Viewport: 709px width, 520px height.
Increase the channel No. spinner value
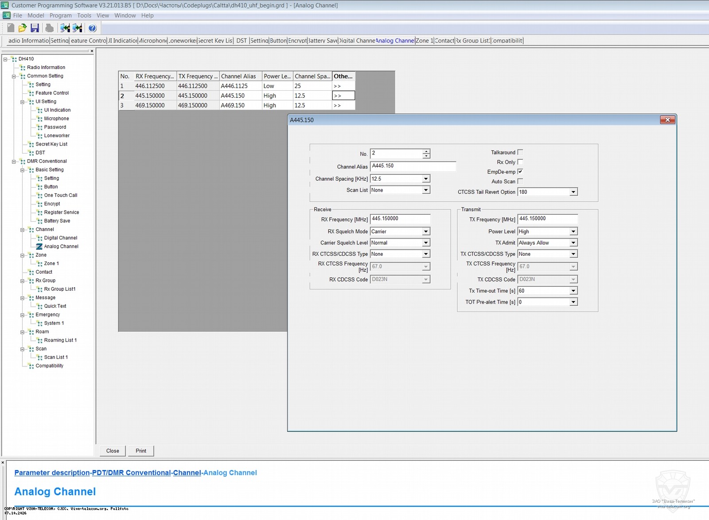tap(426, 151)
